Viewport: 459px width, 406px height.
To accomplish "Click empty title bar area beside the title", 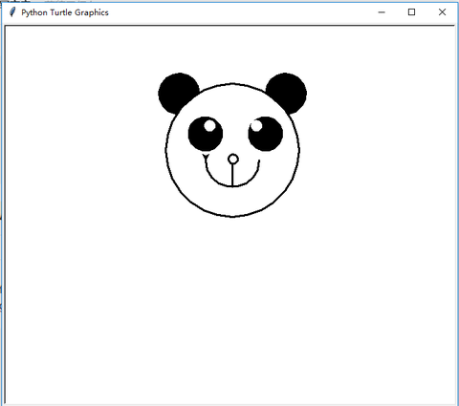I will click(x=242, y=12).
